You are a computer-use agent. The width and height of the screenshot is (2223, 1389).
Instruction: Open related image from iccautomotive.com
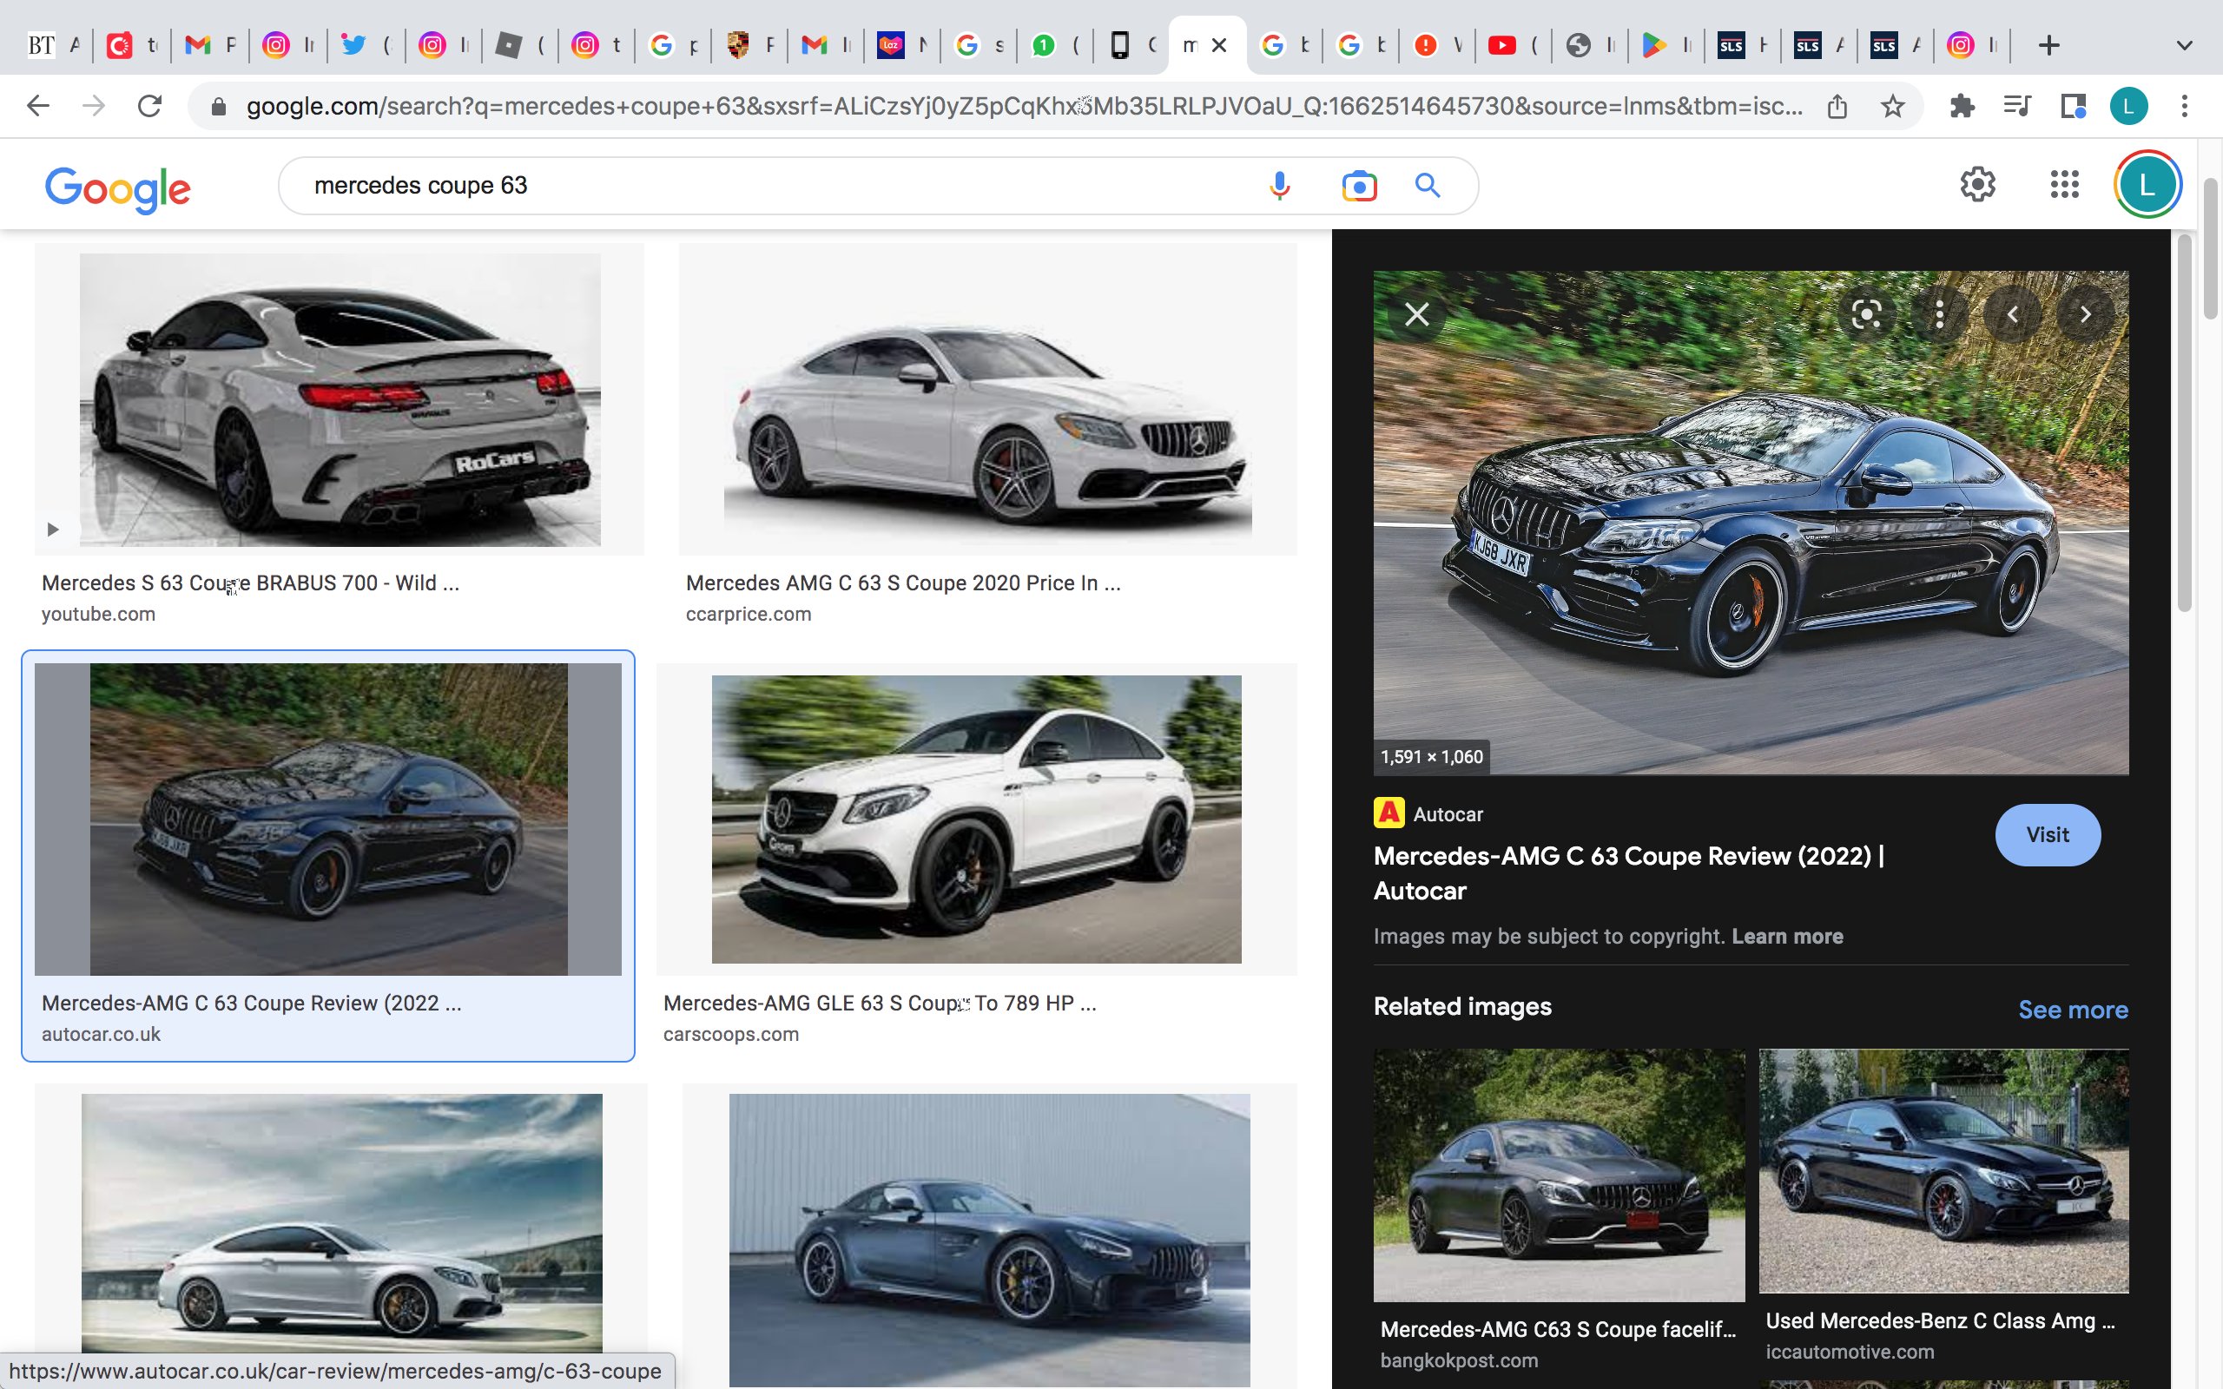click(x=1943, y=1170)
